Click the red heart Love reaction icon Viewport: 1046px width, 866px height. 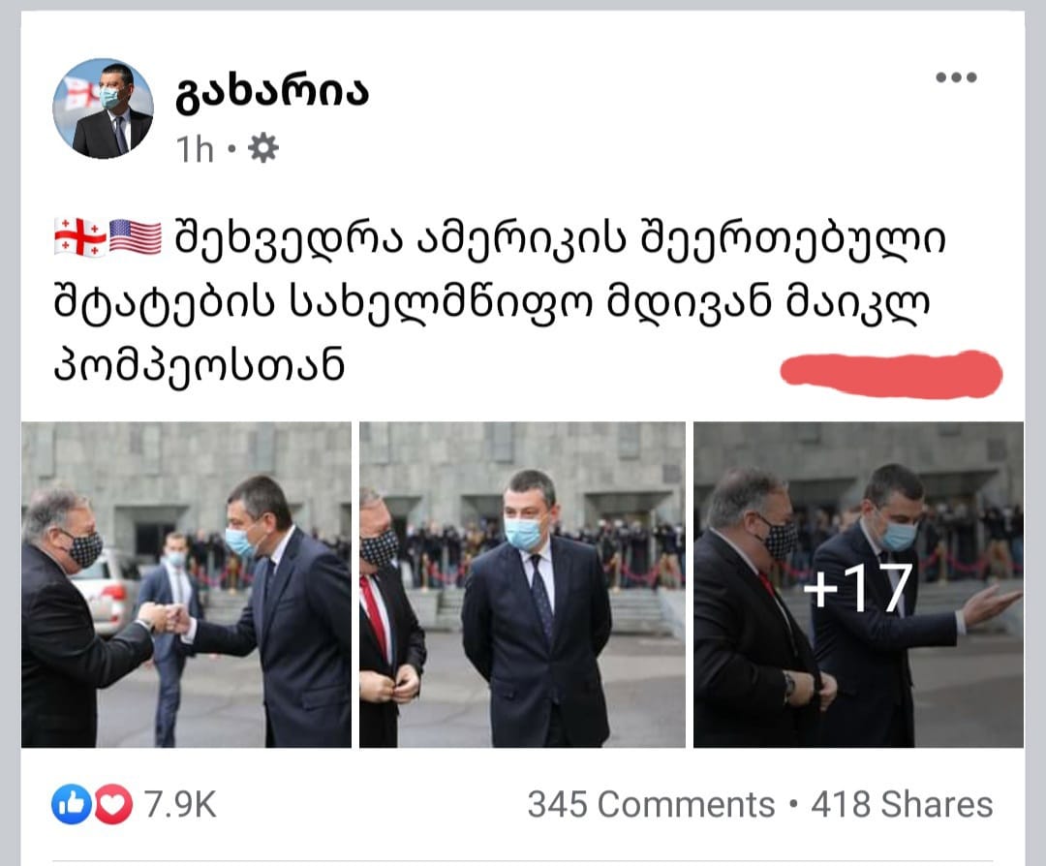[x=112, y=804]
